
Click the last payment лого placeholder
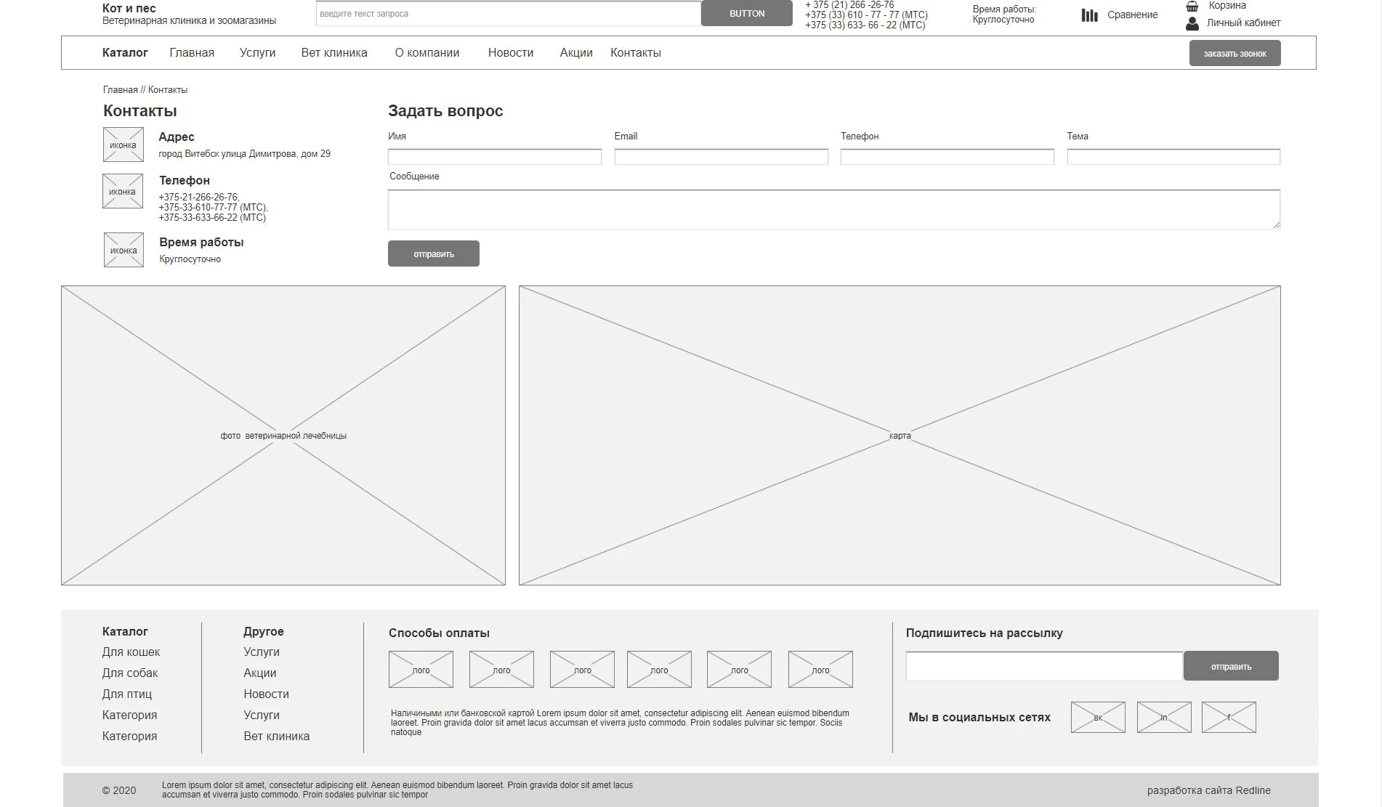(820, 670)
